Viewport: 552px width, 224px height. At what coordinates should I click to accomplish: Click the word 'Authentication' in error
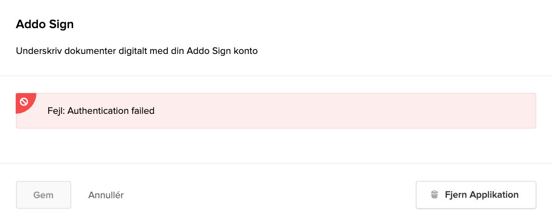pyautogui.click(x=97, y=111)
